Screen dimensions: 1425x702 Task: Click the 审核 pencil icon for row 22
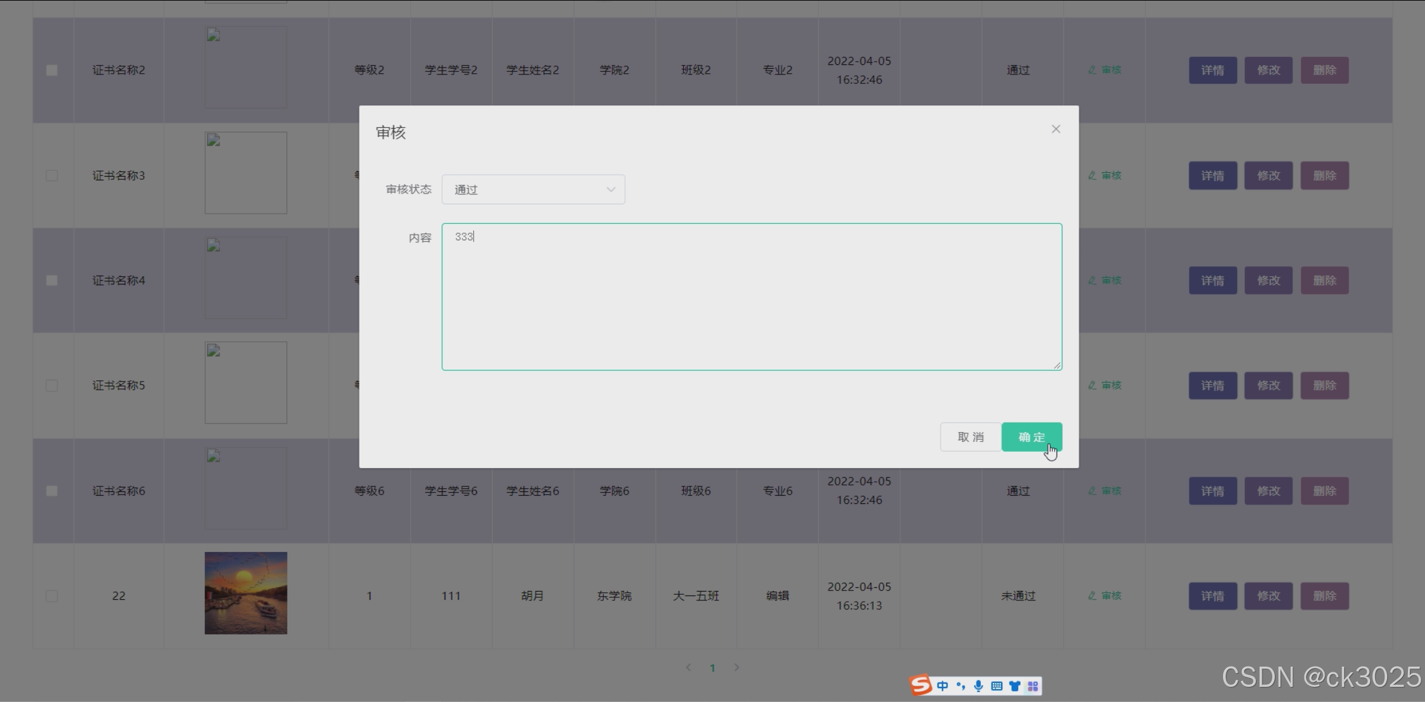click(1092, 595)
